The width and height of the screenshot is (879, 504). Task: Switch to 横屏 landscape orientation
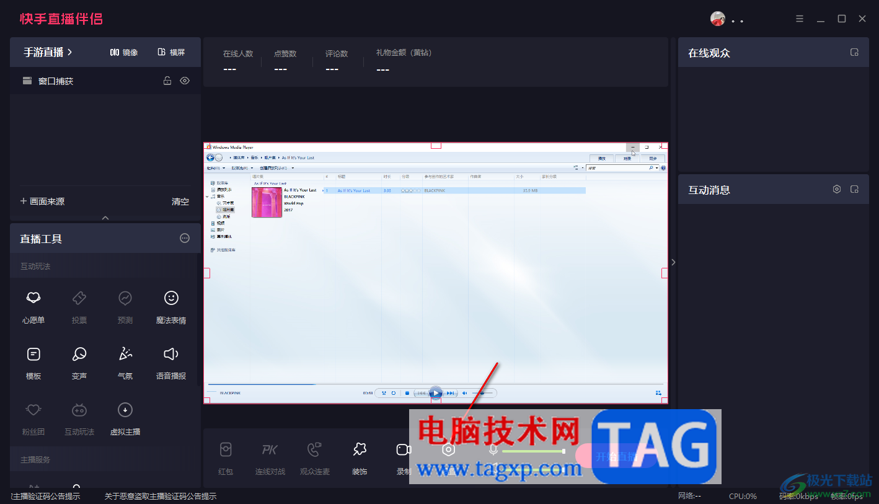pos(172,52)
